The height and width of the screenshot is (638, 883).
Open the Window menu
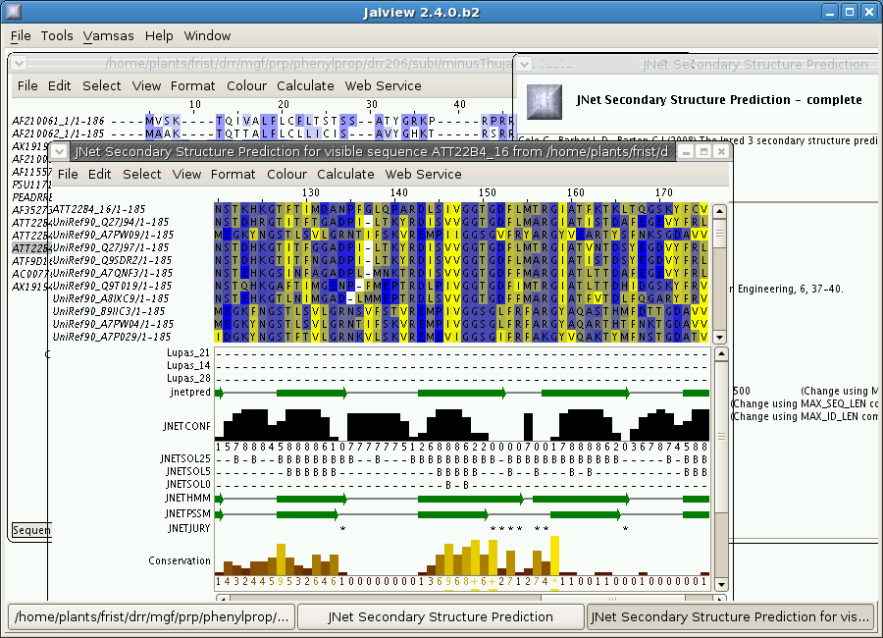click(x=207, y=36)
